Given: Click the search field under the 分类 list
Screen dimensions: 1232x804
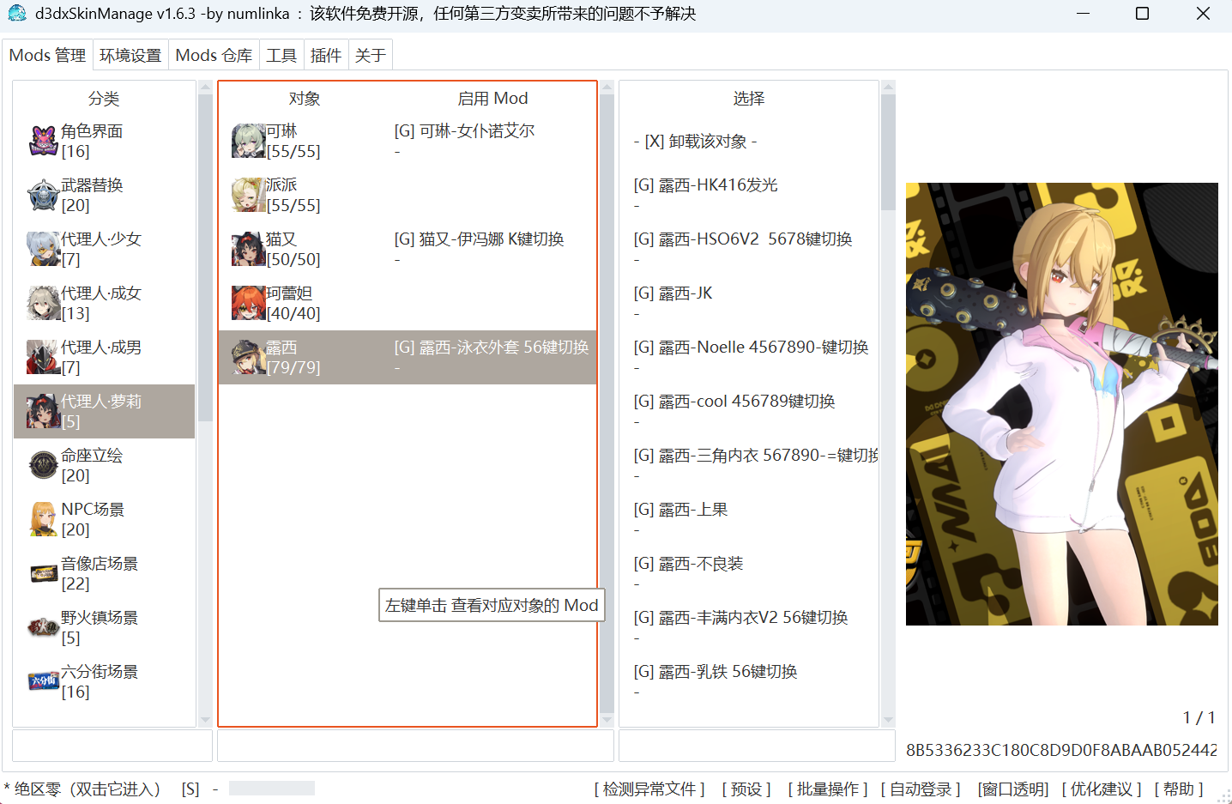Looking at the screenshot, I should [x=112, y=746].
